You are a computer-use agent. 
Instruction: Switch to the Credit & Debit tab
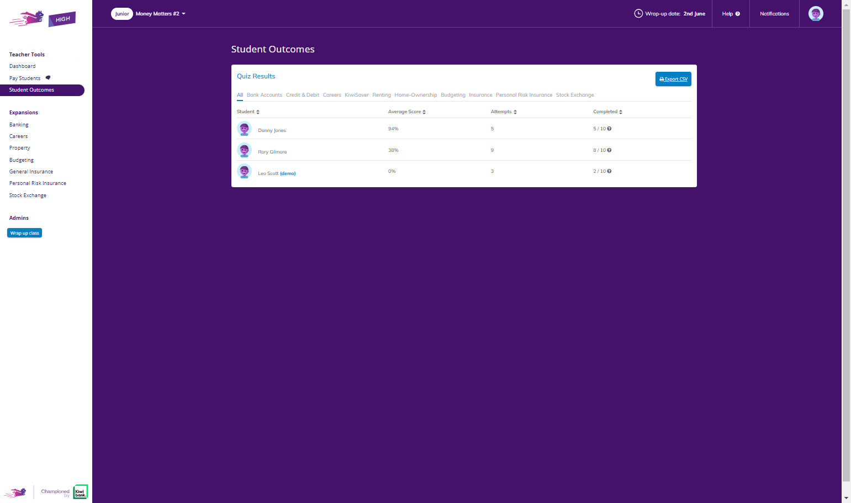303,95
